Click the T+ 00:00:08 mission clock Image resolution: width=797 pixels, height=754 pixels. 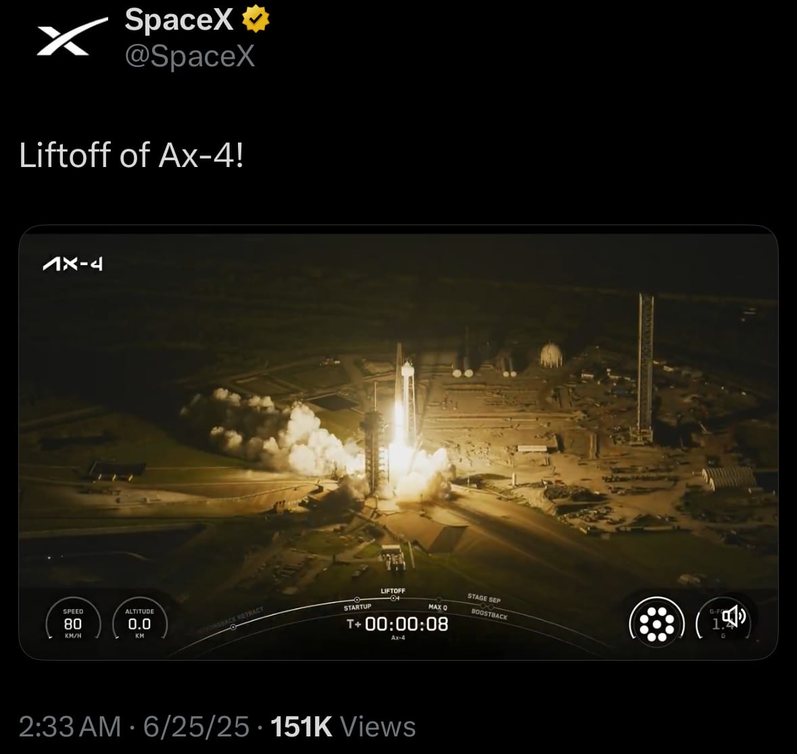point(397,624)
